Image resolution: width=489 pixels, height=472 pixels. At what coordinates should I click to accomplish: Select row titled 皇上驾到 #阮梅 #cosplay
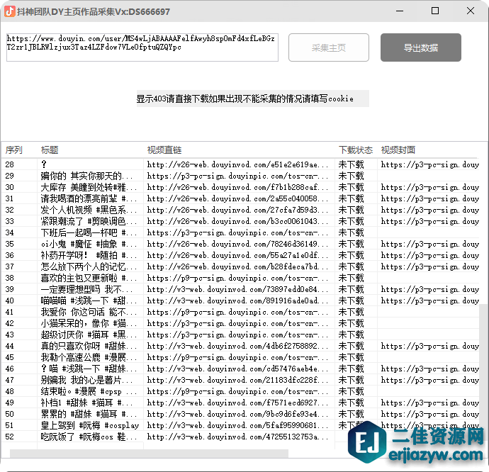[240, 425]
